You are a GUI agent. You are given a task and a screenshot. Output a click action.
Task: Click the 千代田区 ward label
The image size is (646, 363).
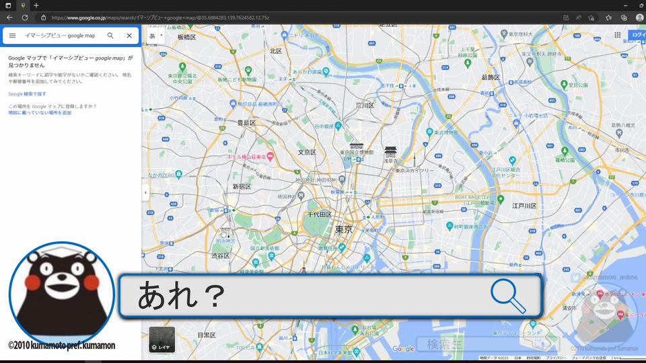(319, 214)
